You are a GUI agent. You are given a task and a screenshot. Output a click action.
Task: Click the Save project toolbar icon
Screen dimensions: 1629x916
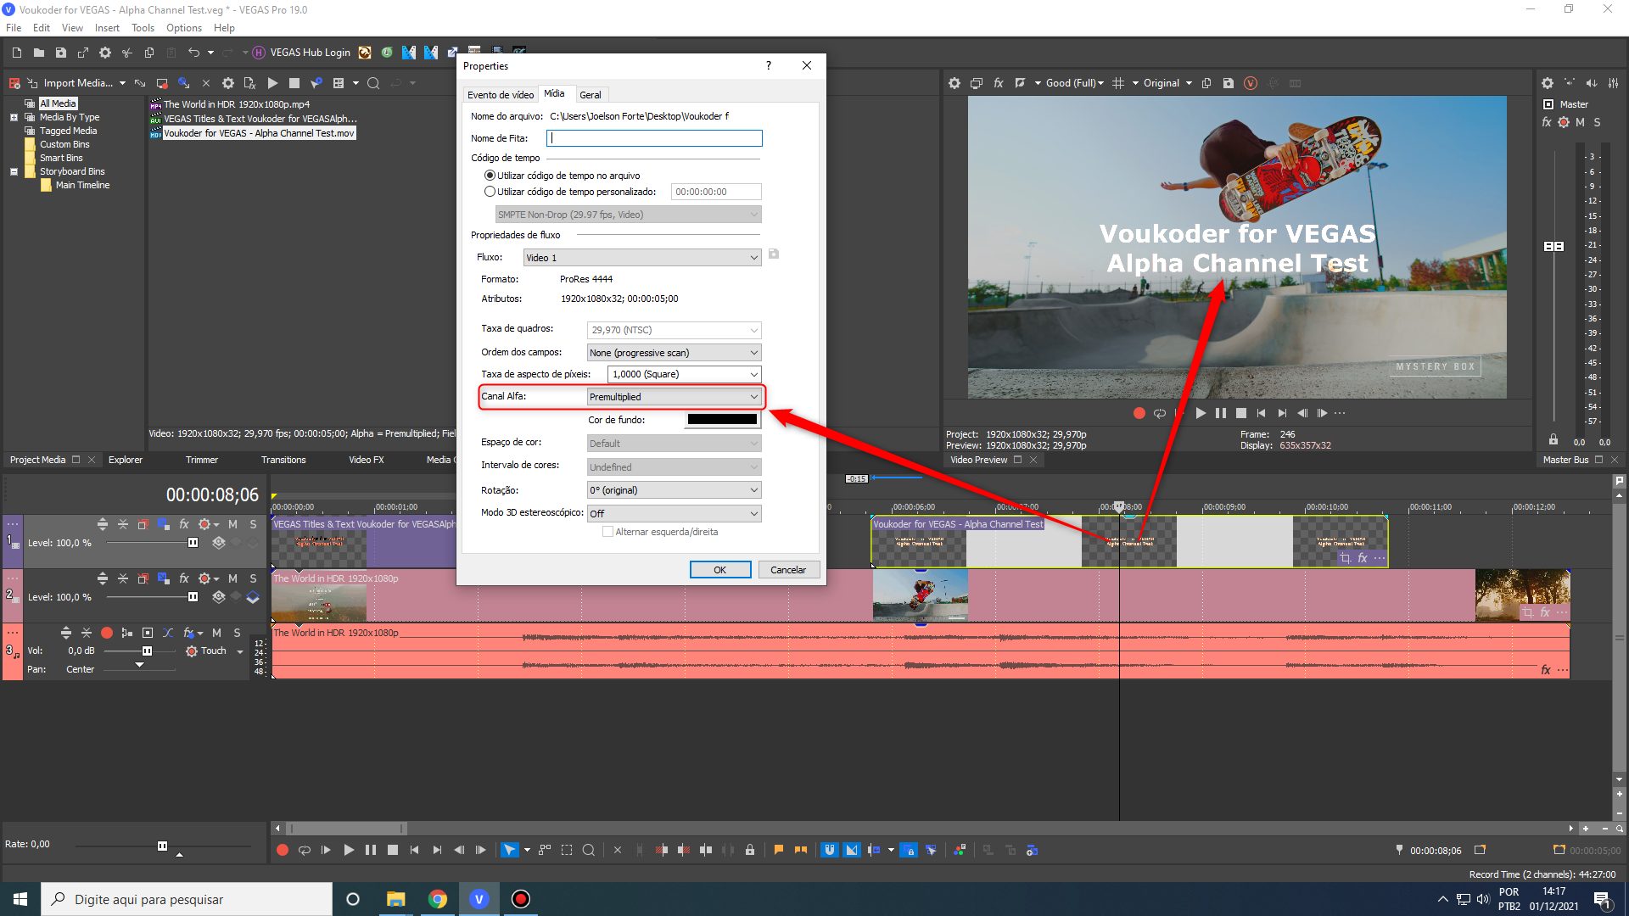click(x=60, y=53)
